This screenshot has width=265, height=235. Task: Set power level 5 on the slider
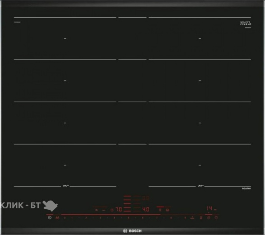coord(129,218)
